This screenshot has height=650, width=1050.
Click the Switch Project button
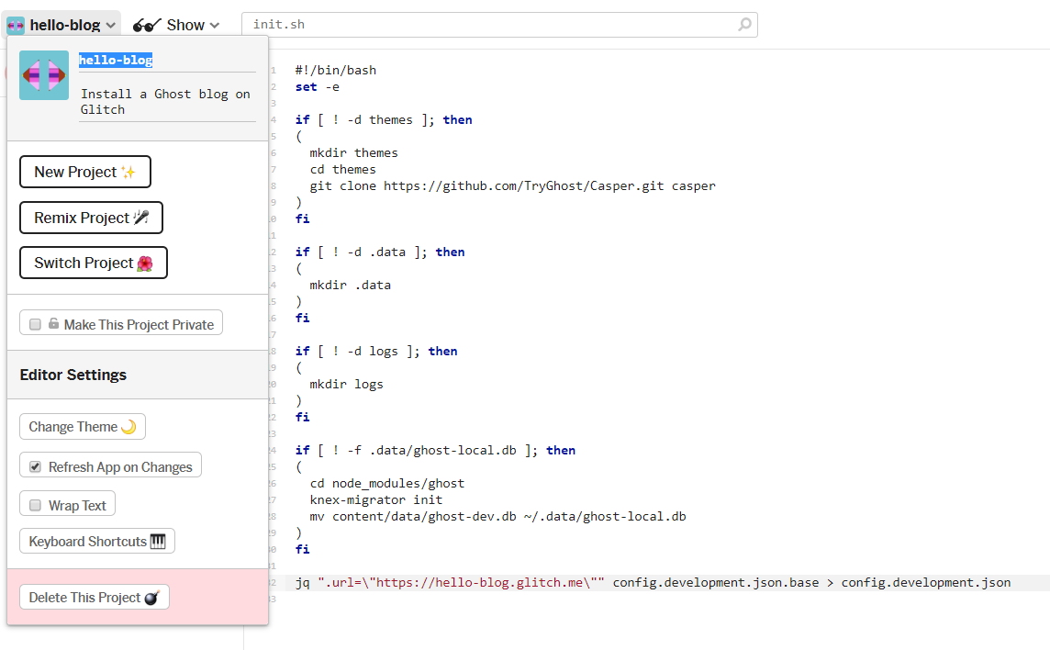tap(93, 263)
